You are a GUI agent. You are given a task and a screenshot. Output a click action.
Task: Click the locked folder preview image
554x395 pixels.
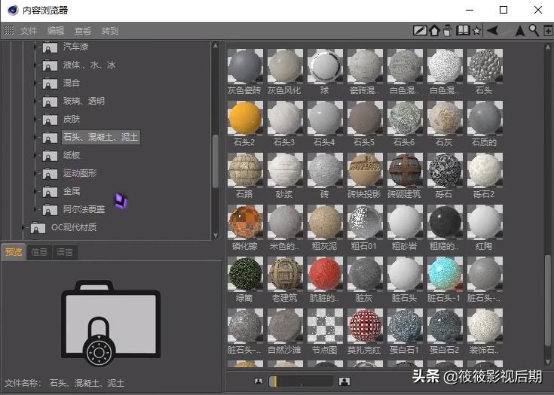click(x=111, y=323)
